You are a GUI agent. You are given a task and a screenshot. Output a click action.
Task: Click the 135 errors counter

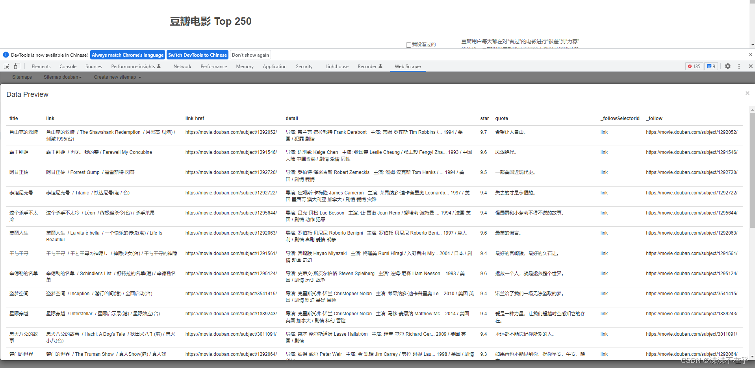[694, 66]
